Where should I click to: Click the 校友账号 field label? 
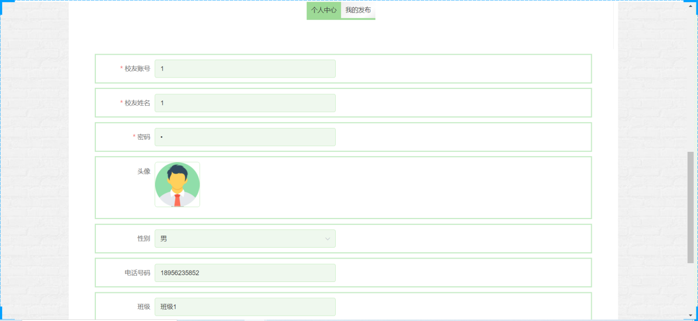(x=137, y=69)
